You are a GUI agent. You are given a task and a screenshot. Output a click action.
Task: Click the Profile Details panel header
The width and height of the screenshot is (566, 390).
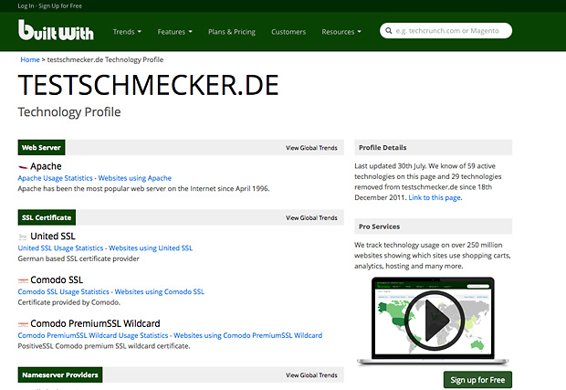[x=433, y=147]
